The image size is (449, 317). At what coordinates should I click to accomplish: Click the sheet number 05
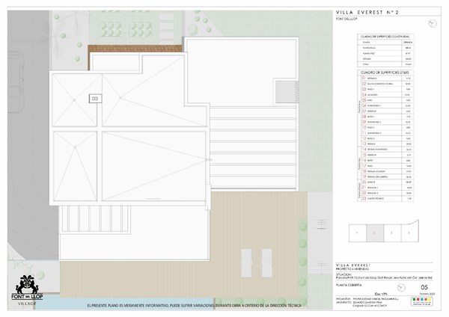(423, 286)
